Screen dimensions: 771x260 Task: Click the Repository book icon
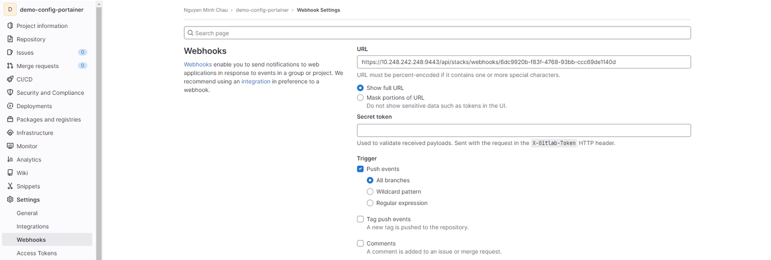[x=10, y=39]
